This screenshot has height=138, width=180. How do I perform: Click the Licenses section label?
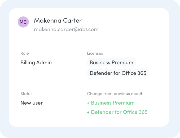click(x=95, y=53)
